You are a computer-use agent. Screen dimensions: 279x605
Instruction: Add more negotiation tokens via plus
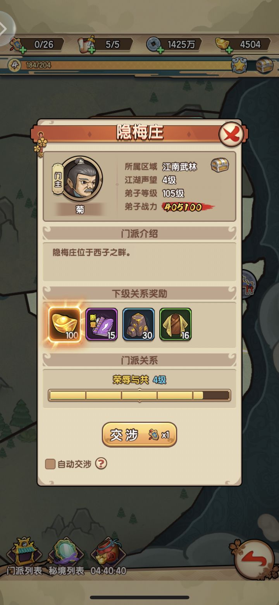tap(23, 50)
